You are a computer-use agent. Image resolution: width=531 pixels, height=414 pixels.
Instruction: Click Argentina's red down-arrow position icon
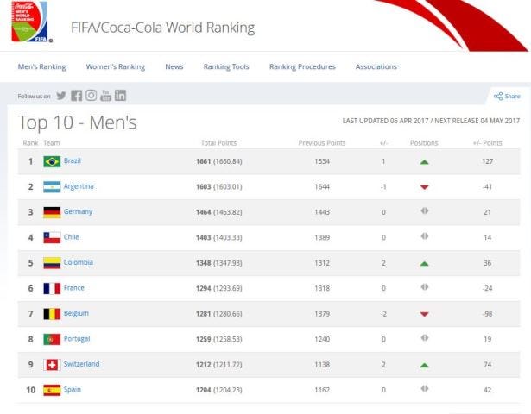[424, 187]
